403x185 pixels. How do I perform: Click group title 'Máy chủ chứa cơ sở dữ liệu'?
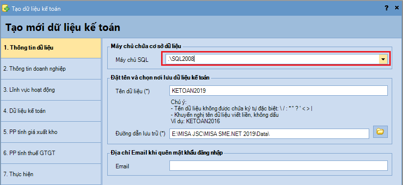coord(146,46)
